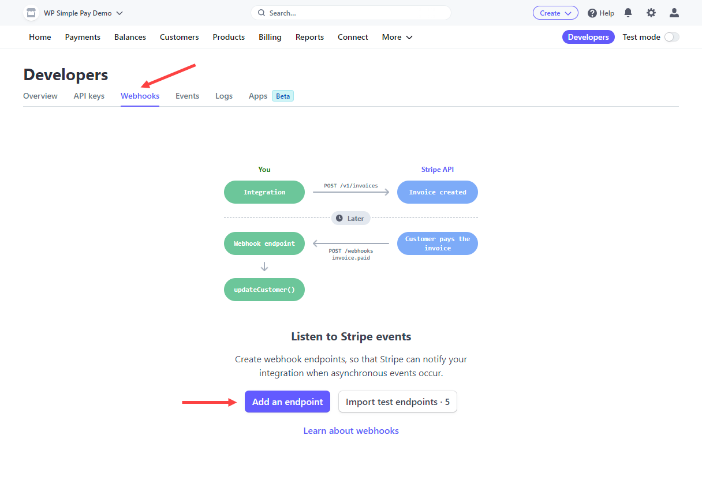Image resolution: width=702 pixels, height=480 pixels.
Task: Click the Help question mark icon
Action: tap(592, 13)
